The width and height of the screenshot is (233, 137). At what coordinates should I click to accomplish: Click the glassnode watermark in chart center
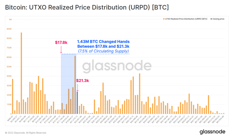tap(117, 66)
